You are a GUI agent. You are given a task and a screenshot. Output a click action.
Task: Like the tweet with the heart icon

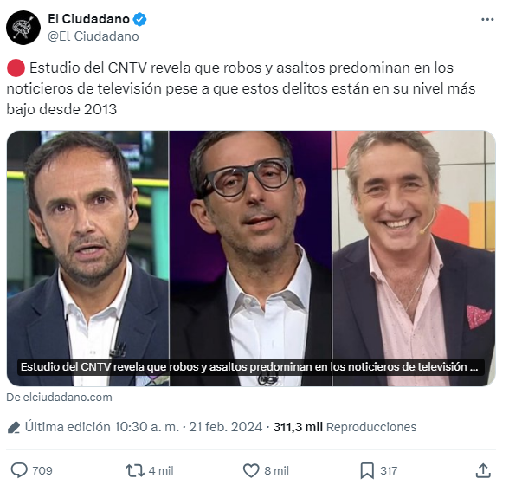(x=251, y=470)
